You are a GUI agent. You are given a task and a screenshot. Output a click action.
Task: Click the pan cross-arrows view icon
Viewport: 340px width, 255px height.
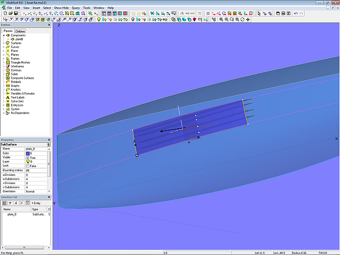pyautogui.click(x=248, y=19)
